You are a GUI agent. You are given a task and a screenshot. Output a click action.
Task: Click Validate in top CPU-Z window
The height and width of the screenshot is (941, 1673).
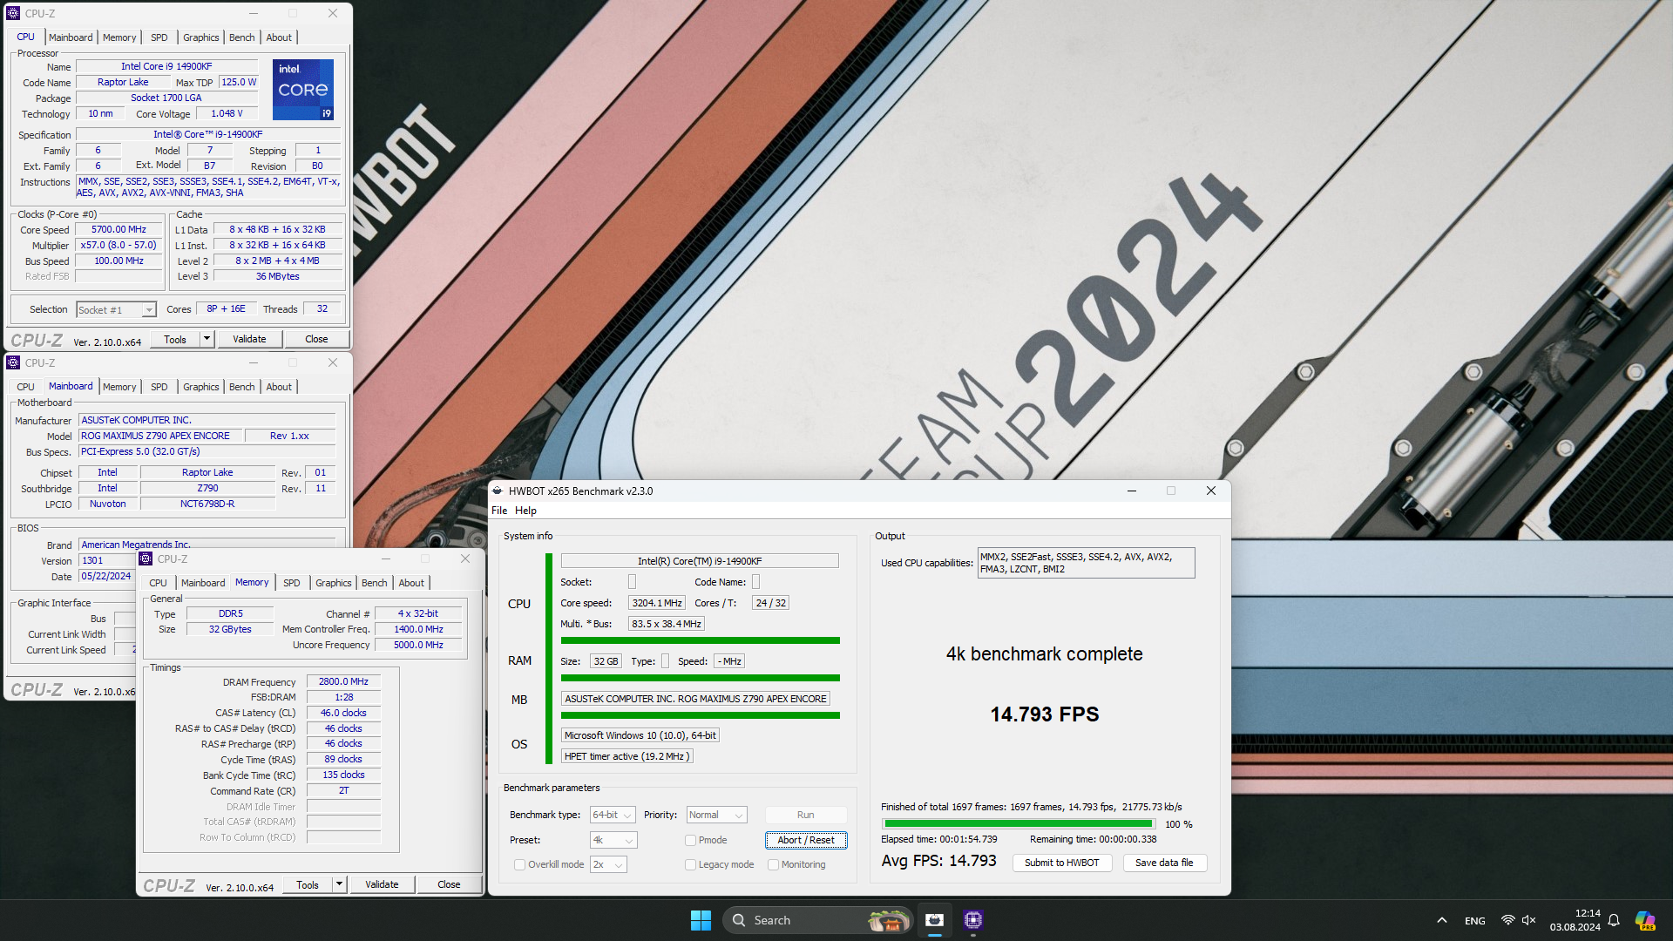pyautogui.click(x=249, y=339)
